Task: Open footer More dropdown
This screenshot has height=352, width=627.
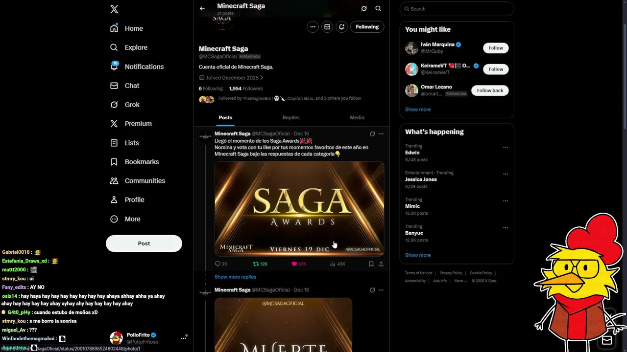Action: (460, 281)
